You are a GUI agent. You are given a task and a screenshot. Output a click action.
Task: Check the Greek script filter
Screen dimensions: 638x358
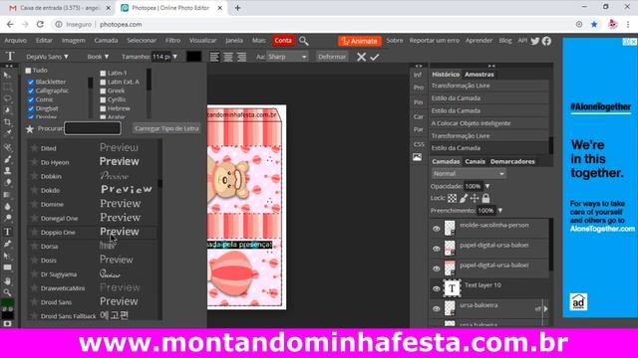point(103,90)
